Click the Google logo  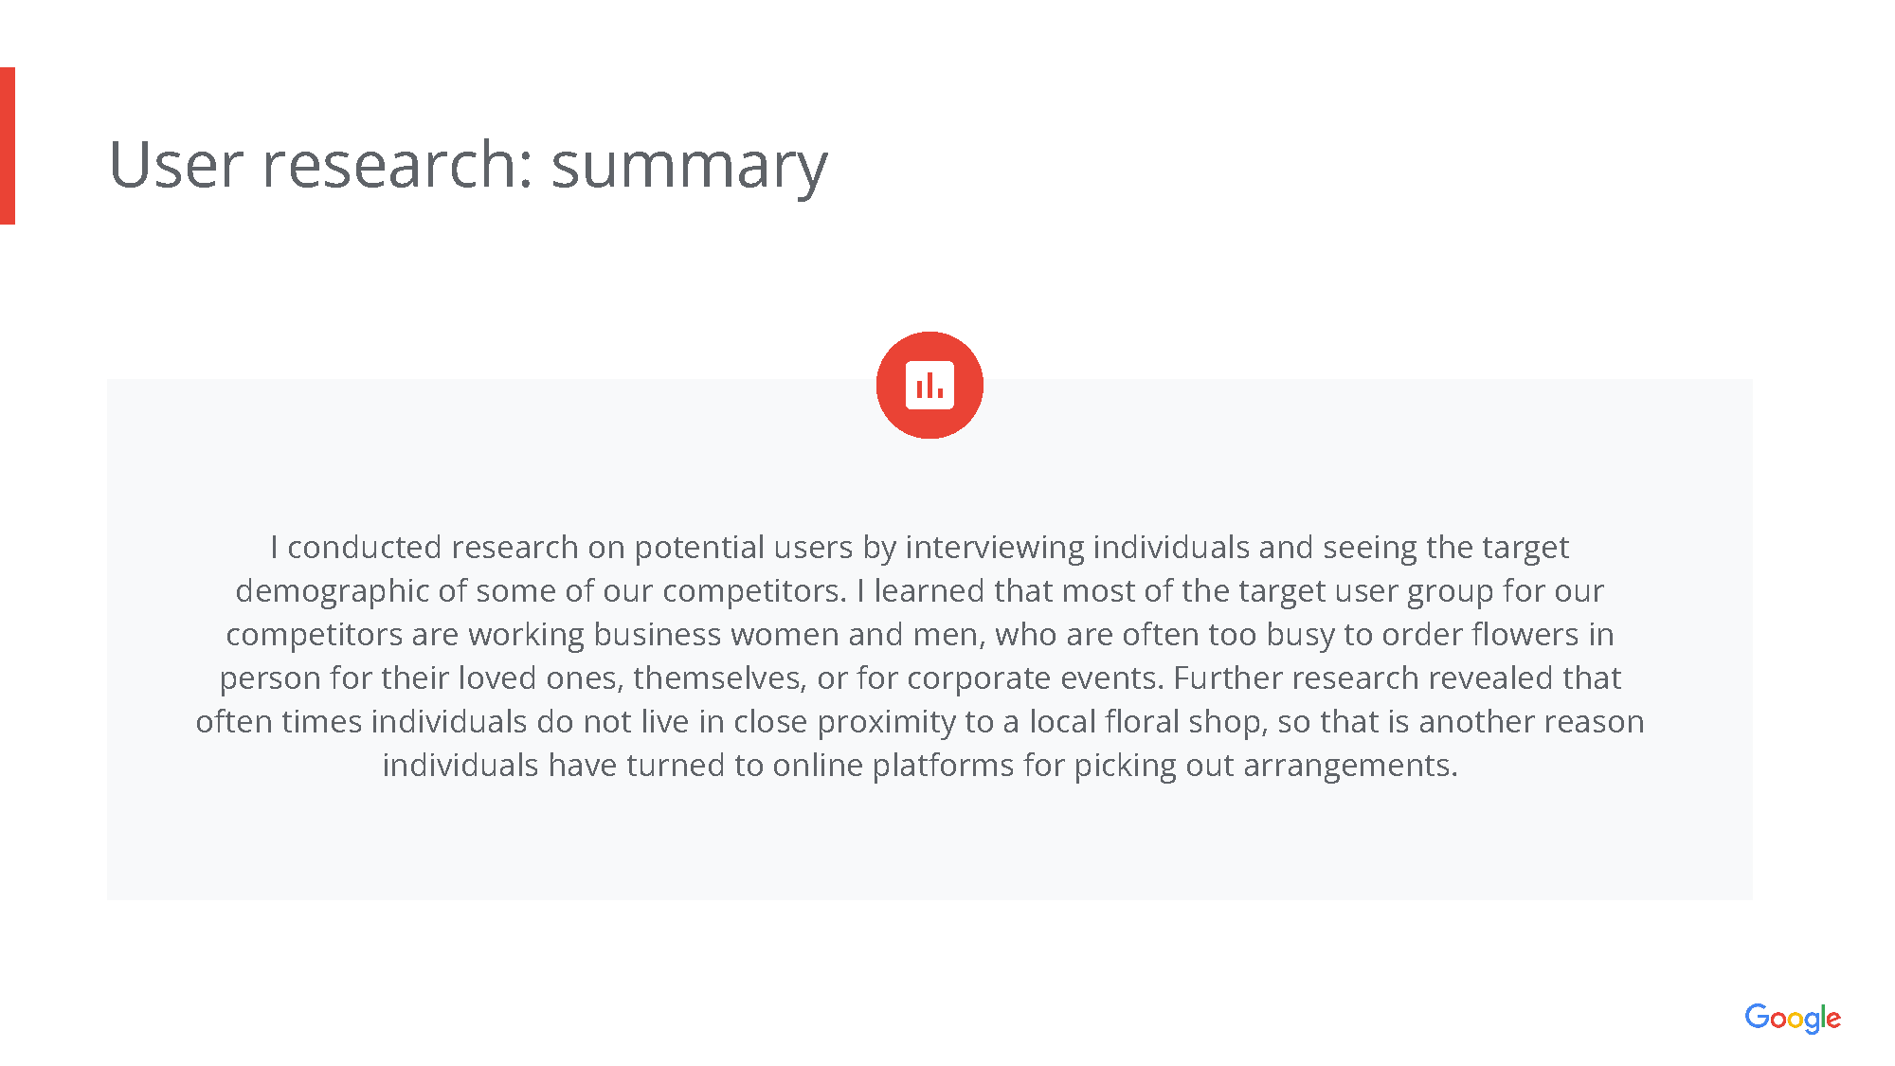tap(1793, 1018)
